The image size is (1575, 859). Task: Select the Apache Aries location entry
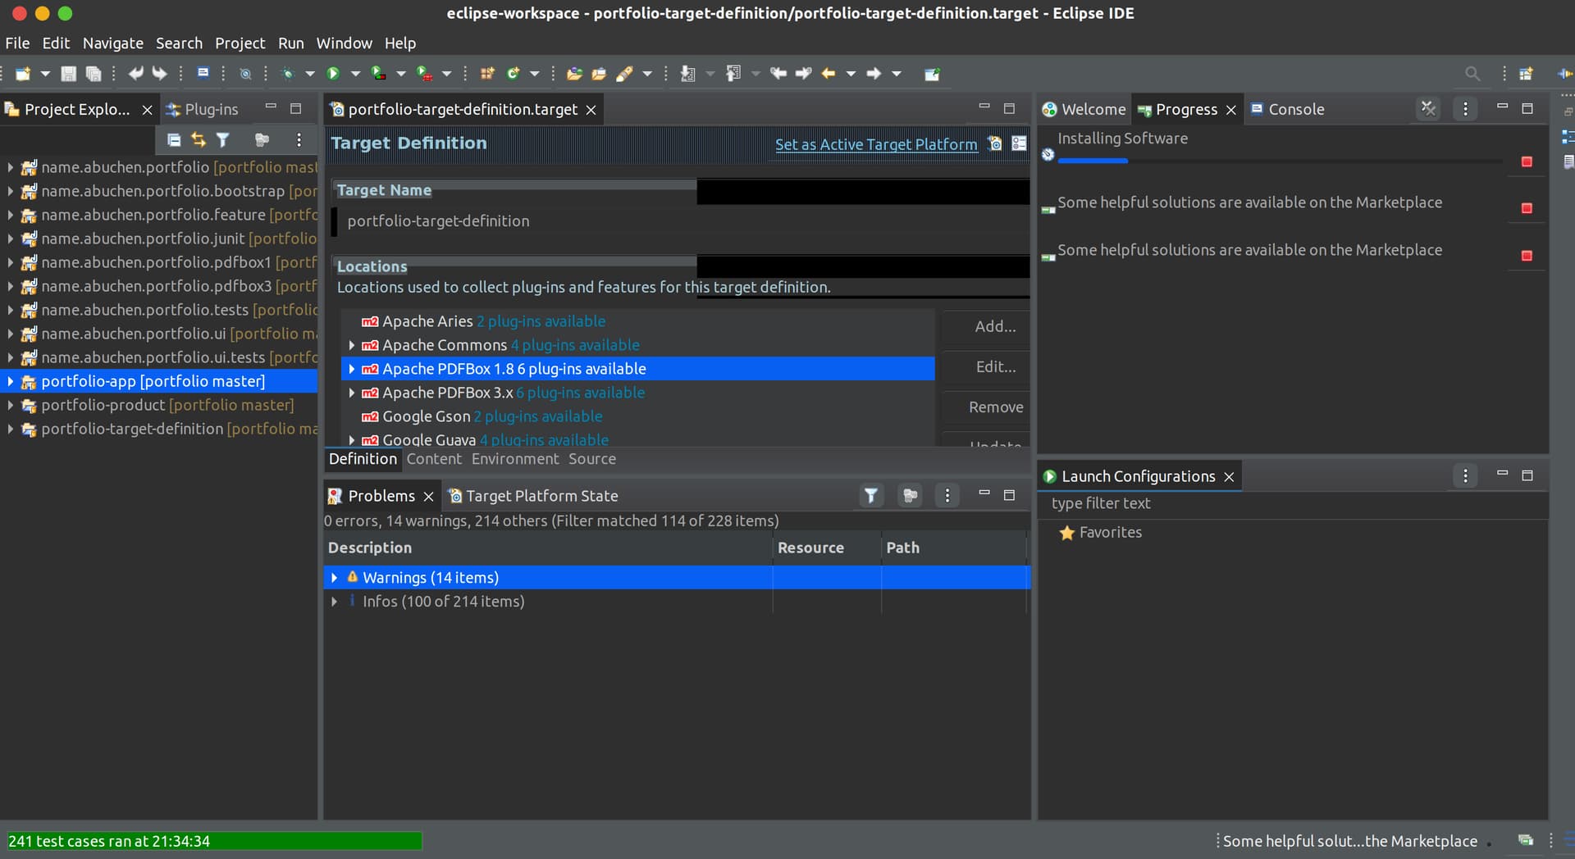click(x=637, y=321)
